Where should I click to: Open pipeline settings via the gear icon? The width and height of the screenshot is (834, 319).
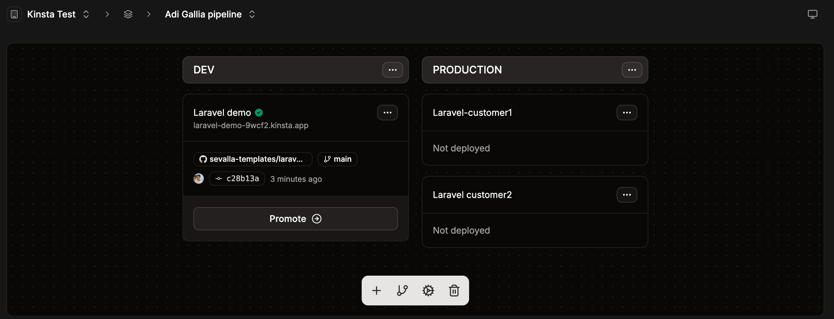click(428, 291)
